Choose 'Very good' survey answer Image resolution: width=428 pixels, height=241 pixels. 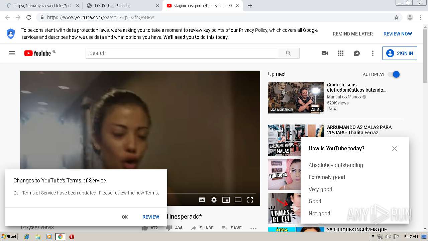pos(320,189)
